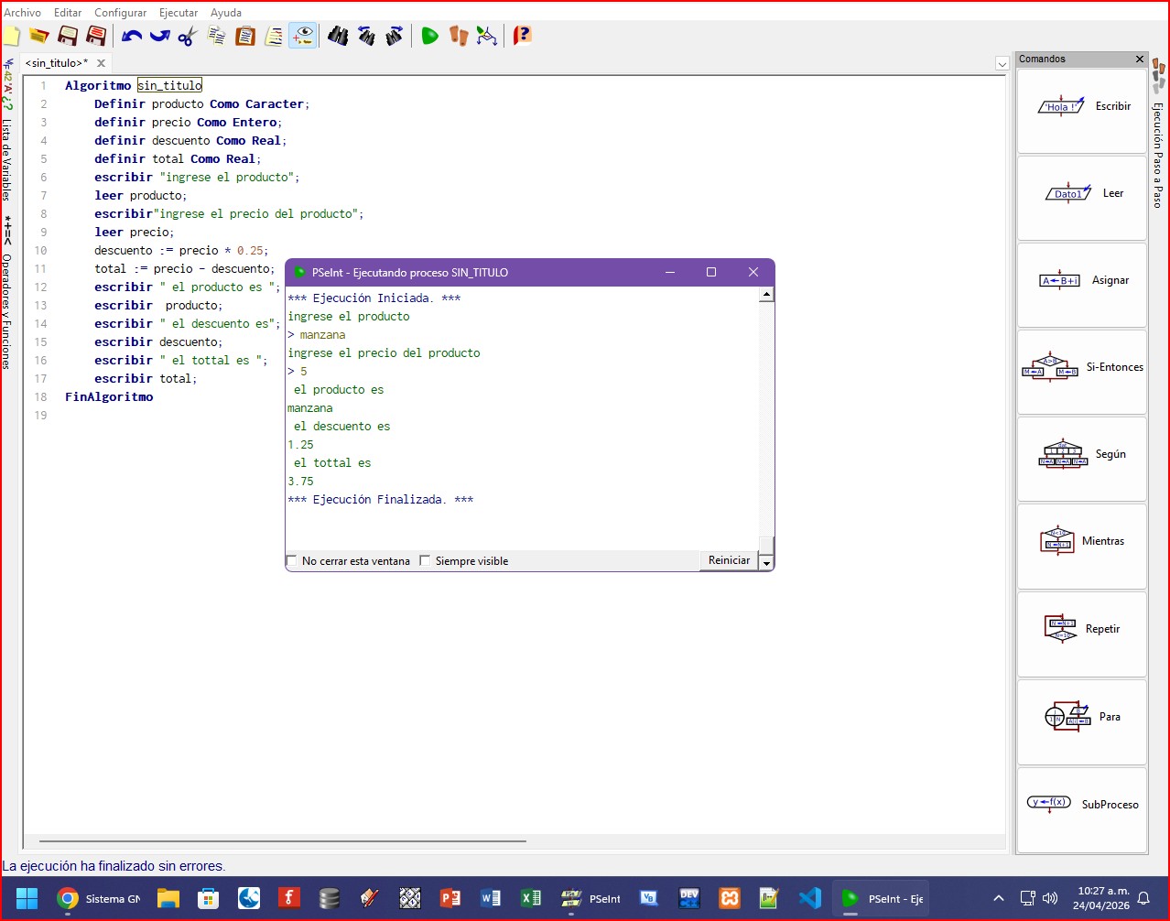The height and width of the screenshot is (921, 1170).
Task: Check the 'Siempre visible' checkbox
Action: pos(425,561)
